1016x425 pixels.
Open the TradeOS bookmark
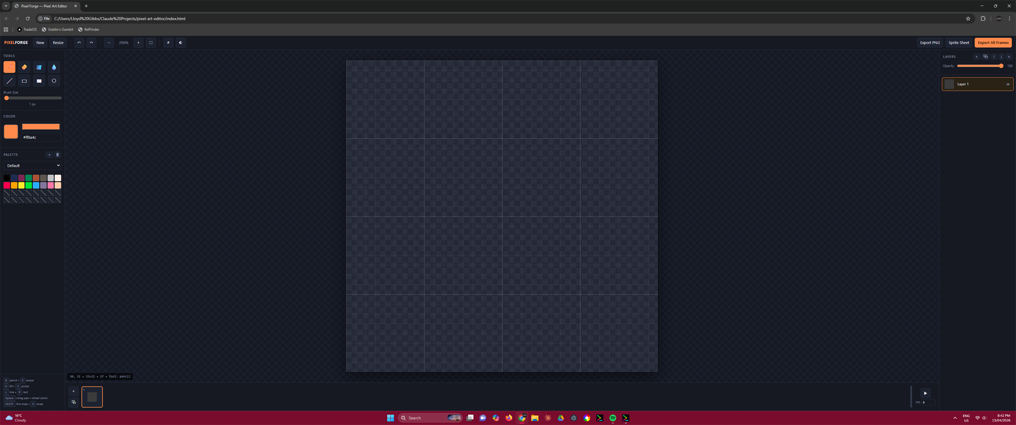[27, 29]
